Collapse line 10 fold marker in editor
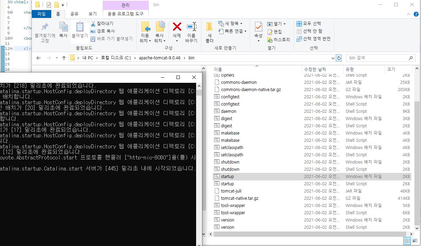Screen dimensions: 421x246 point(12,38)
